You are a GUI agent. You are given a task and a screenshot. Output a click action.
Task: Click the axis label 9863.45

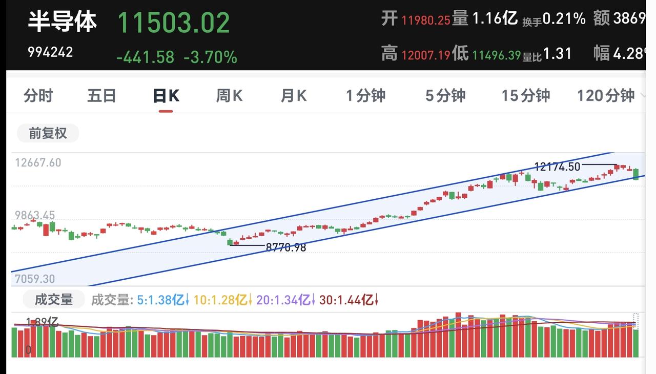pyautogui.click(x=35, y=215)
